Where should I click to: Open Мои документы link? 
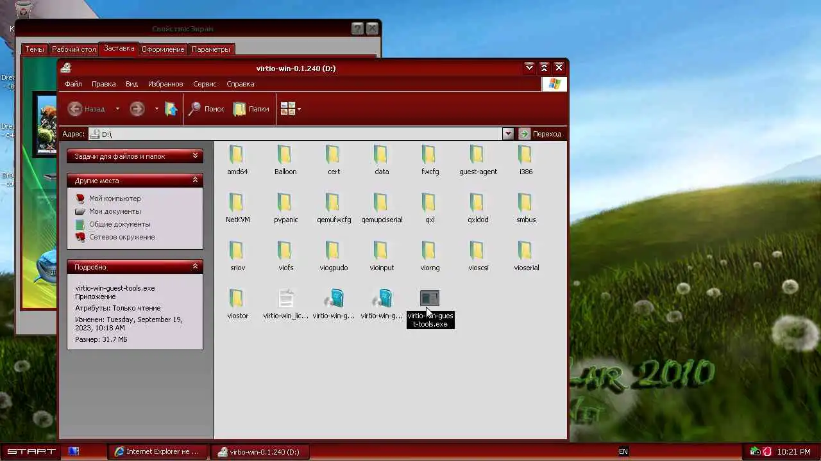point(115,211)
